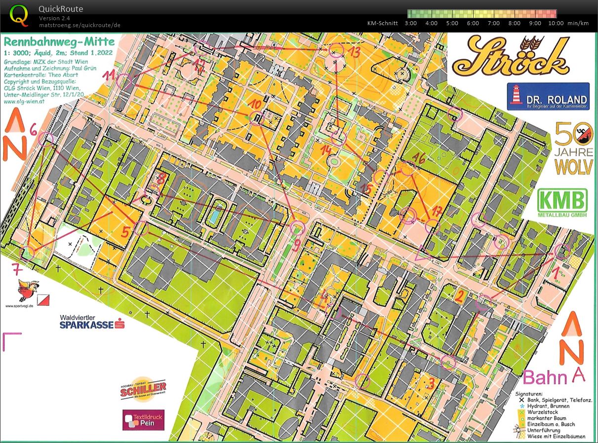Screen dimensions: 598x443
Task: Click the pace color scale at 5:00
Action: 452,14
